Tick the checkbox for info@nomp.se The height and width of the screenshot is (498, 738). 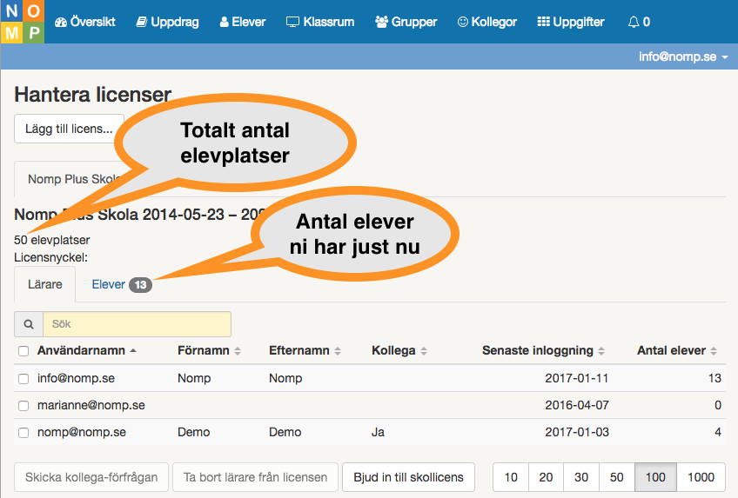(23, 379)
